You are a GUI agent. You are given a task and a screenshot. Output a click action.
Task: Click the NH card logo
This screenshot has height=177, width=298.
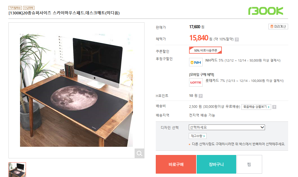pyautogui.click(x=196, y=62)
